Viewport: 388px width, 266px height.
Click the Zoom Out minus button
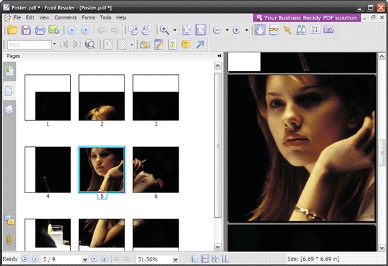pos(217,30)
